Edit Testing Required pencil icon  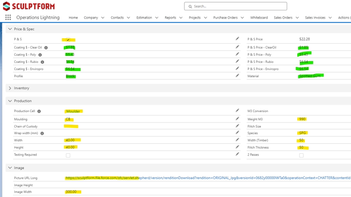click(237, 154)
